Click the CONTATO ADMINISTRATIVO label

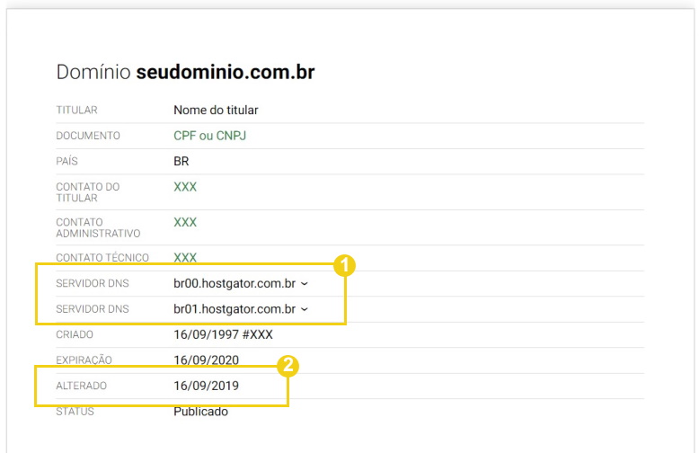point(98,227)
